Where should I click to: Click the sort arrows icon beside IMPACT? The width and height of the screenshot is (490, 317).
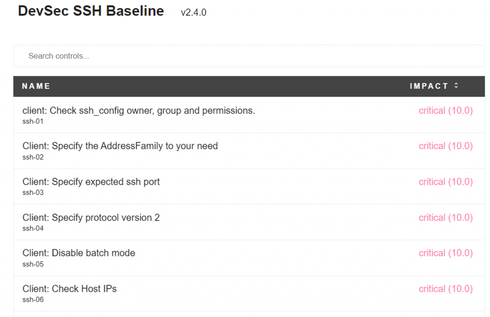click(456, 86)
